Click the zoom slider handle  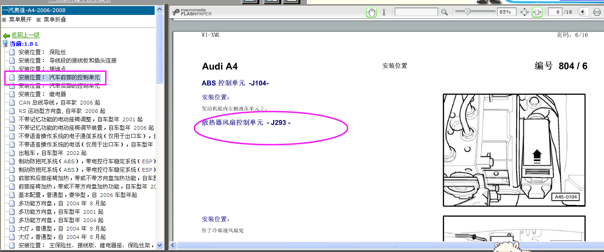468,12
